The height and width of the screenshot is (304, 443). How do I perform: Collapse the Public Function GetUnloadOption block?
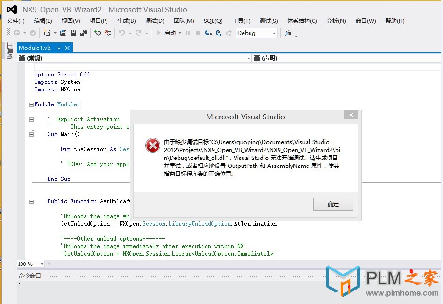[31, 201]
